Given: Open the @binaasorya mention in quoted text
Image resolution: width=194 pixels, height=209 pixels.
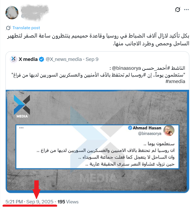Looking at the screenshot, I should point(126,68).
